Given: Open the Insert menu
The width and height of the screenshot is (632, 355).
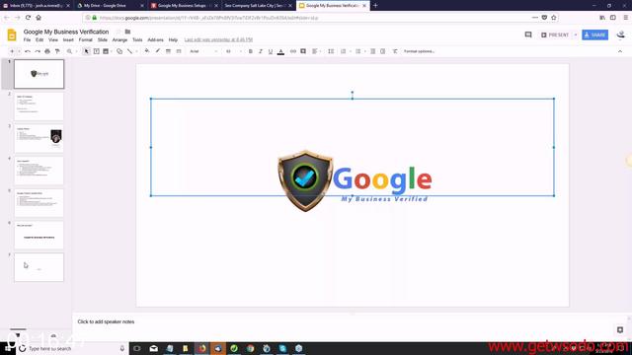Looking at the screenshot, I should pyautogui.click(x=68, y=39).
